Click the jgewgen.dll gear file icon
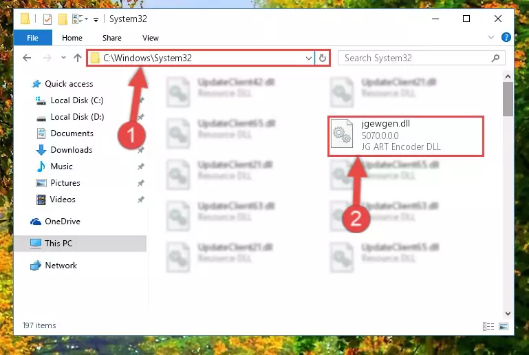The height and width of the screenshot is (355, 529). pyautogui.click(x=342, y=133)
